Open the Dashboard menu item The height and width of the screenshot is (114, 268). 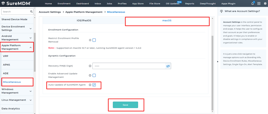tap(82, 4)
